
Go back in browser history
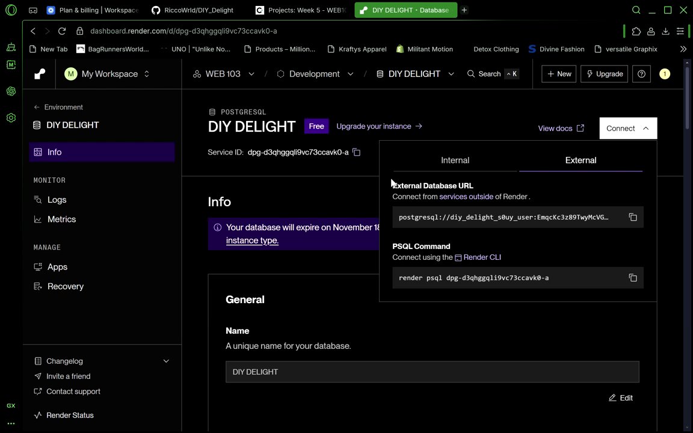[x=33, y=31]
